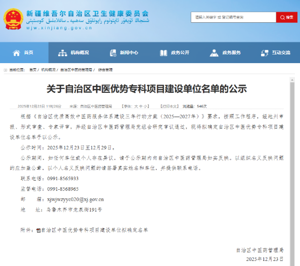This screenshot has height=266, width=300.
Task: Click the 打印本文 print link
Action: pos(169,107)
